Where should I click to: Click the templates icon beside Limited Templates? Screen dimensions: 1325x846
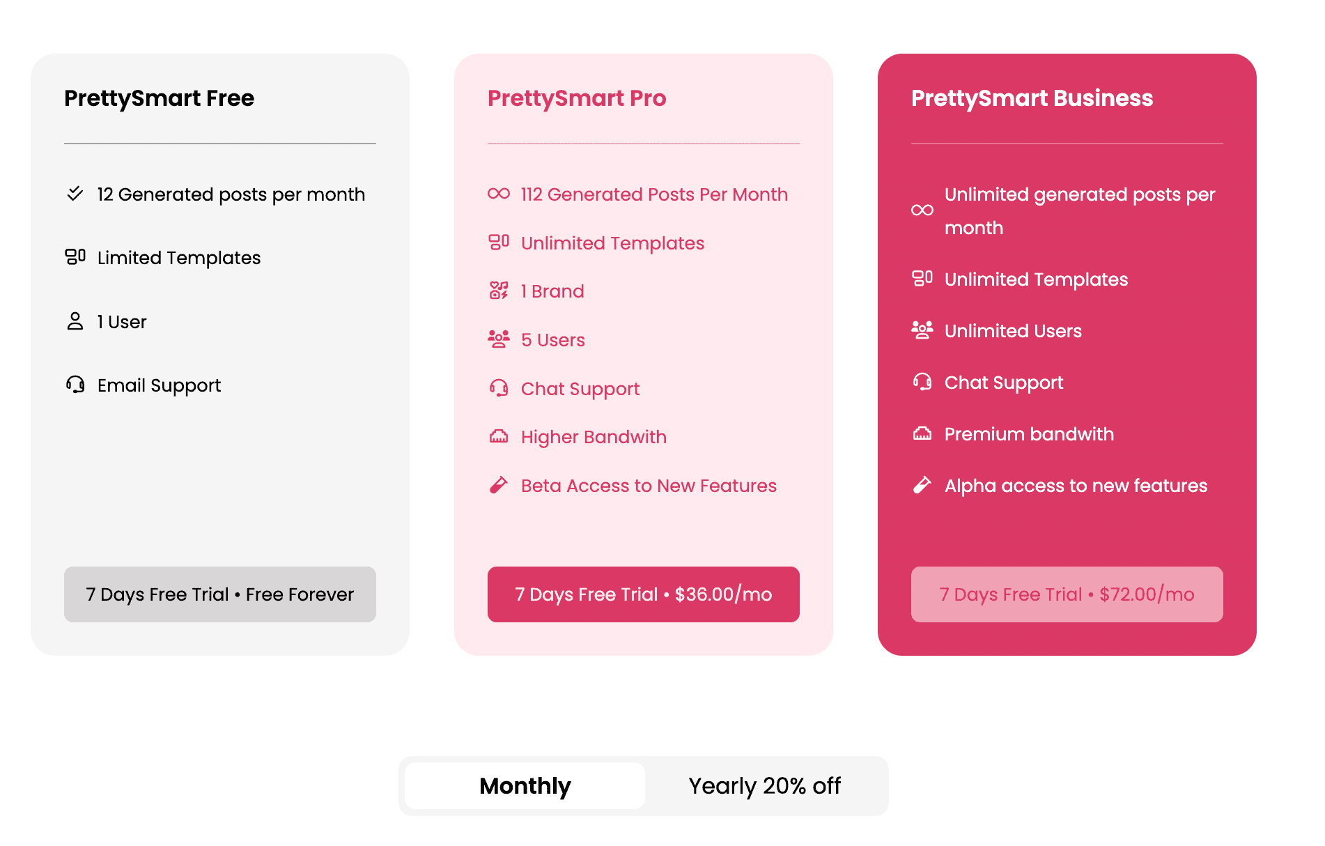tap(75, 257)
